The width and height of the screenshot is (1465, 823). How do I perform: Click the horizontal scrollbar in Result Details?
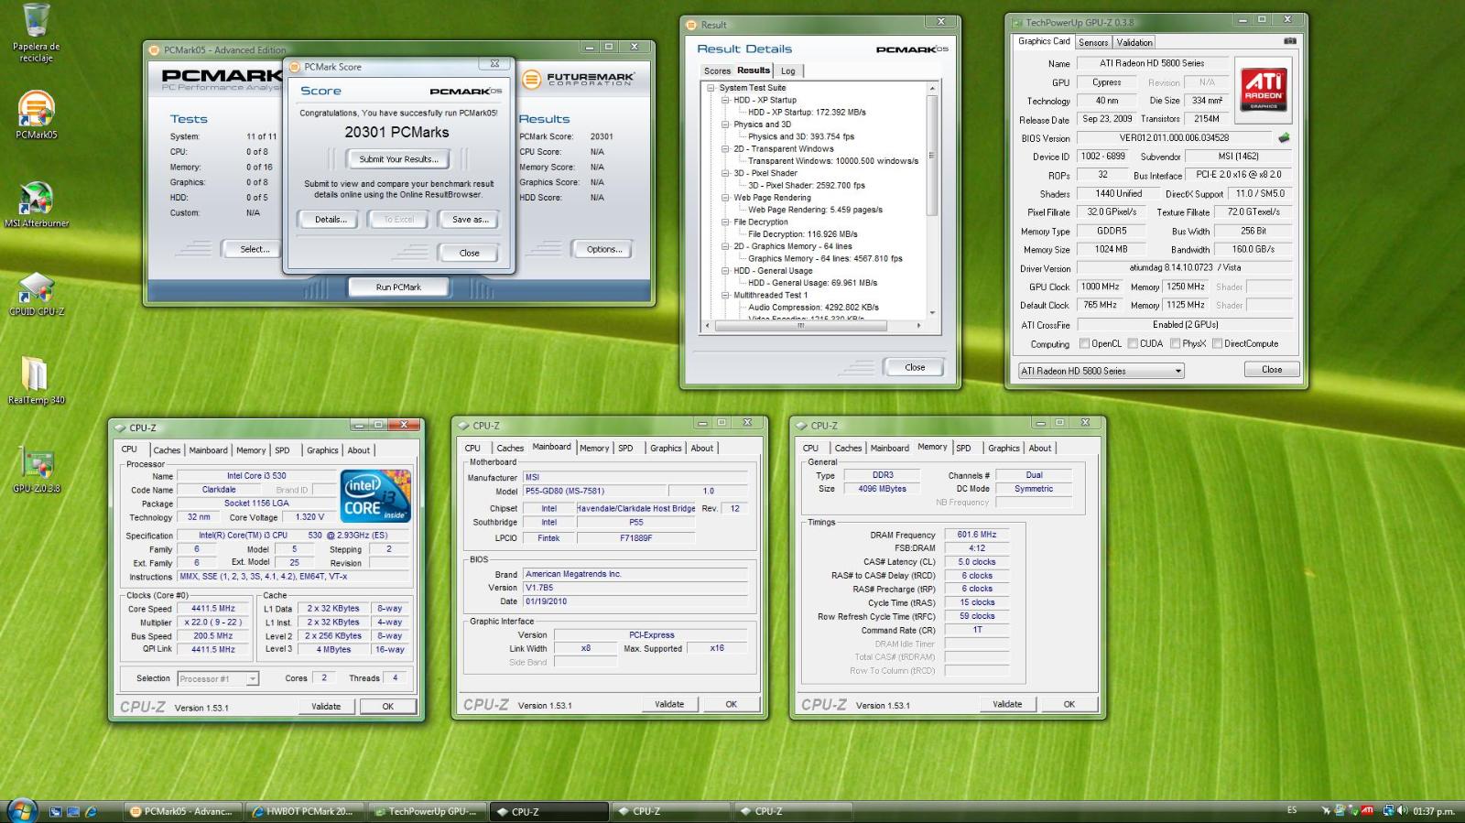(x=815, y=325)
